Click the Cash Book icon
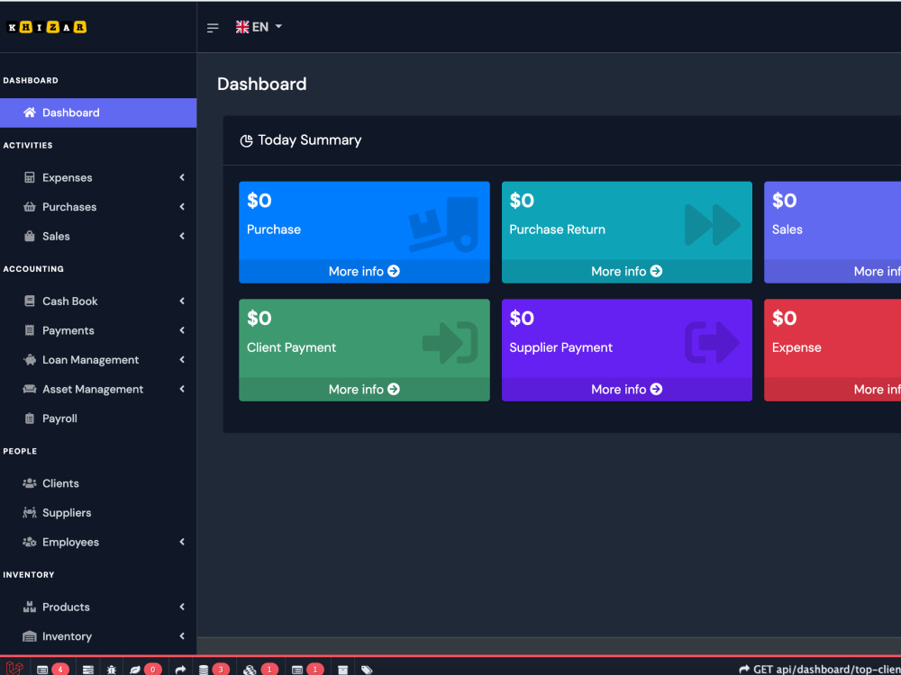The height and width of the screenshot is (675, 901). pyautogui.click(x=30, y=301)
